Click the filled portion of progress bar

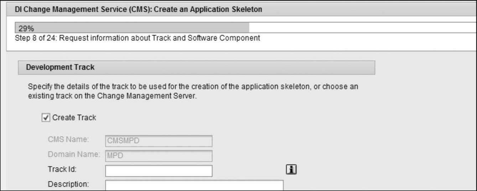tap(132, 27)
